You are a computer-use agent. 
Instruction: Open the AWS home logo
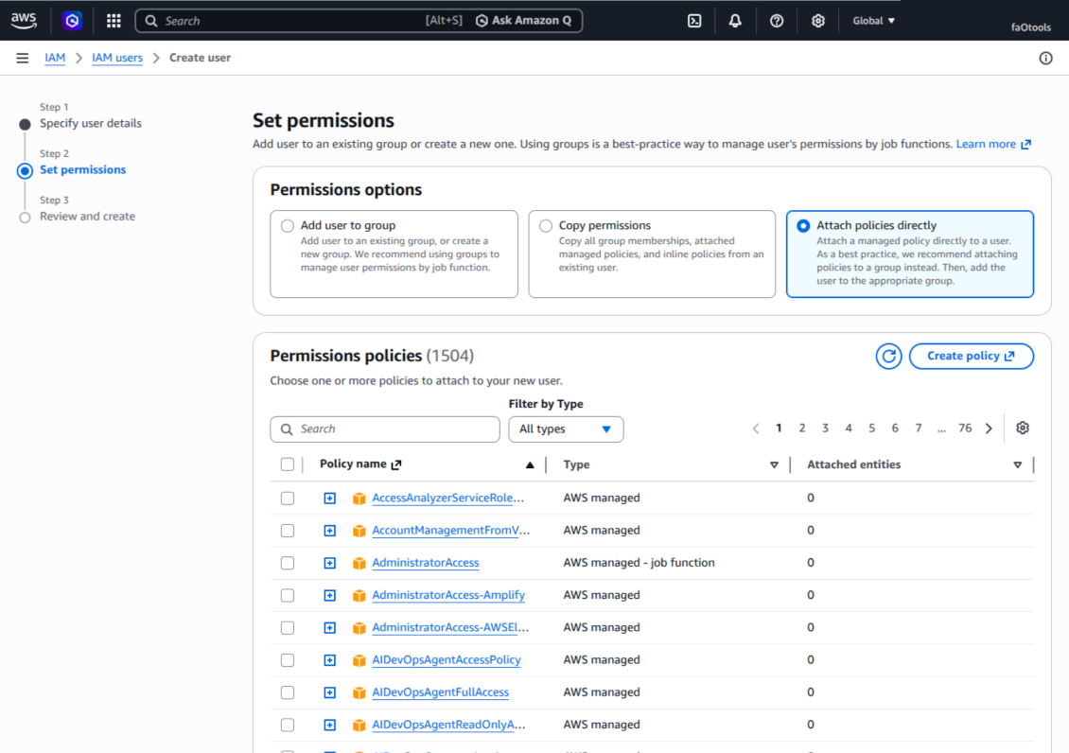[x=24, y=21]
